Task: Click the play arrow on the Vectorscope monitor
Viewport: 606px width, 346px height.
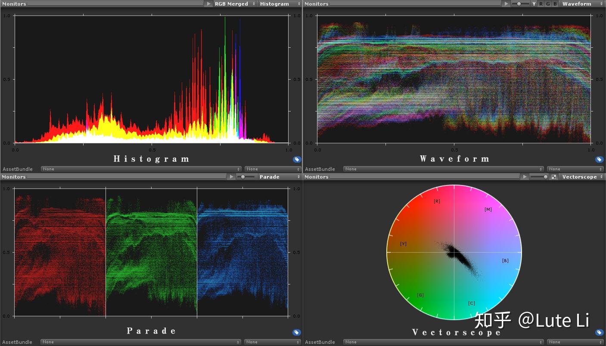Action: pyautogui.click(x=525, y=176)
